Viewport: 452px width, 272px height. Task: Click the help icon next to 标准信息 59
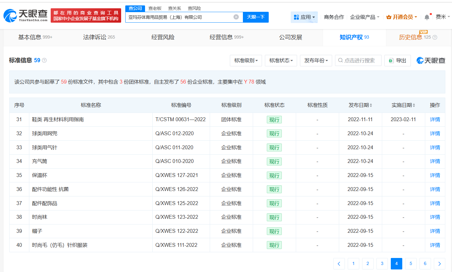(x=44, y=60)
